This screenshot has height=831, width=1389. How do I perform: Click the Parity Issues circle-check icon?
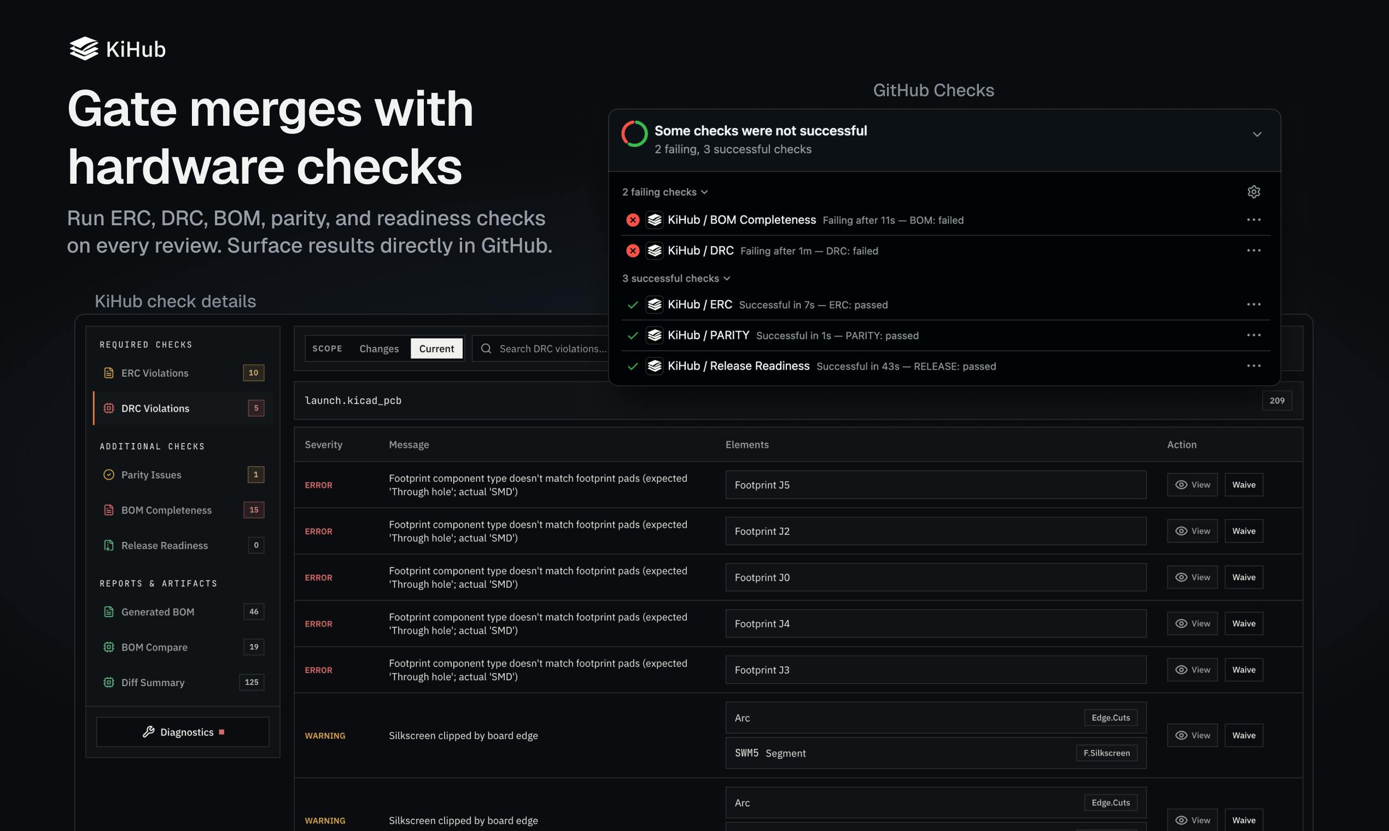[x=109, y=475]
